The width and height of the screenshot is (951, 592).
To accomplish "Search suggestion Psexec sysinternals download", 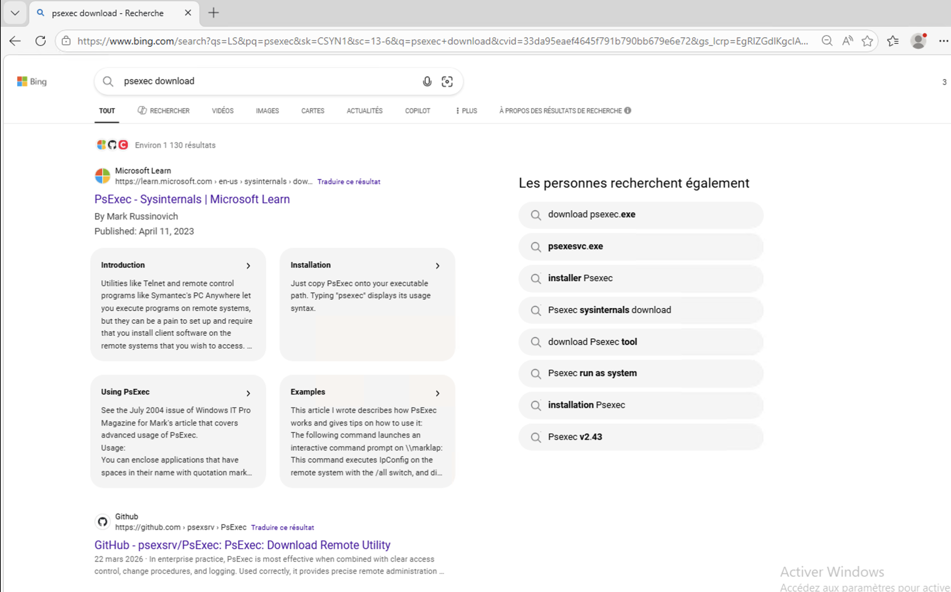I will pos(641,310).
